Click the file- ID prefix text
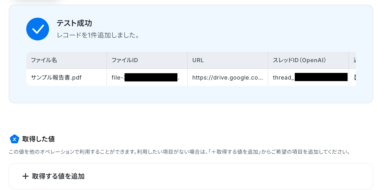This screenshot has width=377, height=190. pos(118,77)
